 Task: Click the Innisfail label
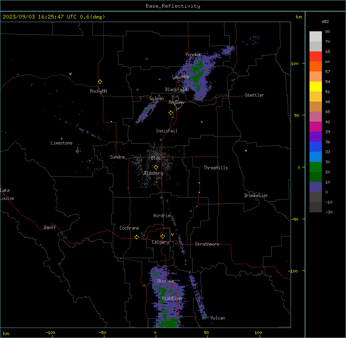167,131
